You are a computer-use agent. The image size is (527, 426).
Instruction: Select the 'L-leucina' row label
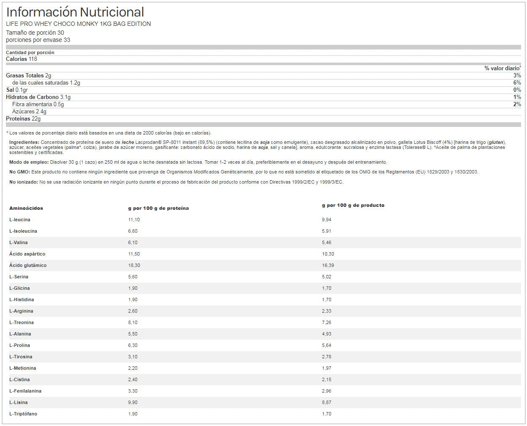pos(20,220)
